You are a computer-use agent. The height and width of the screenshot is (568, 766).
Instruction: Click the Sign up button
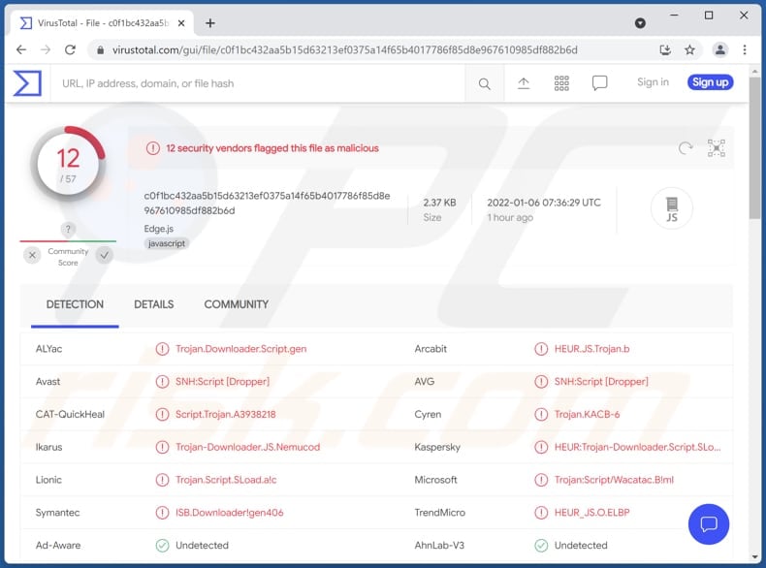click(x=711, y=82)
